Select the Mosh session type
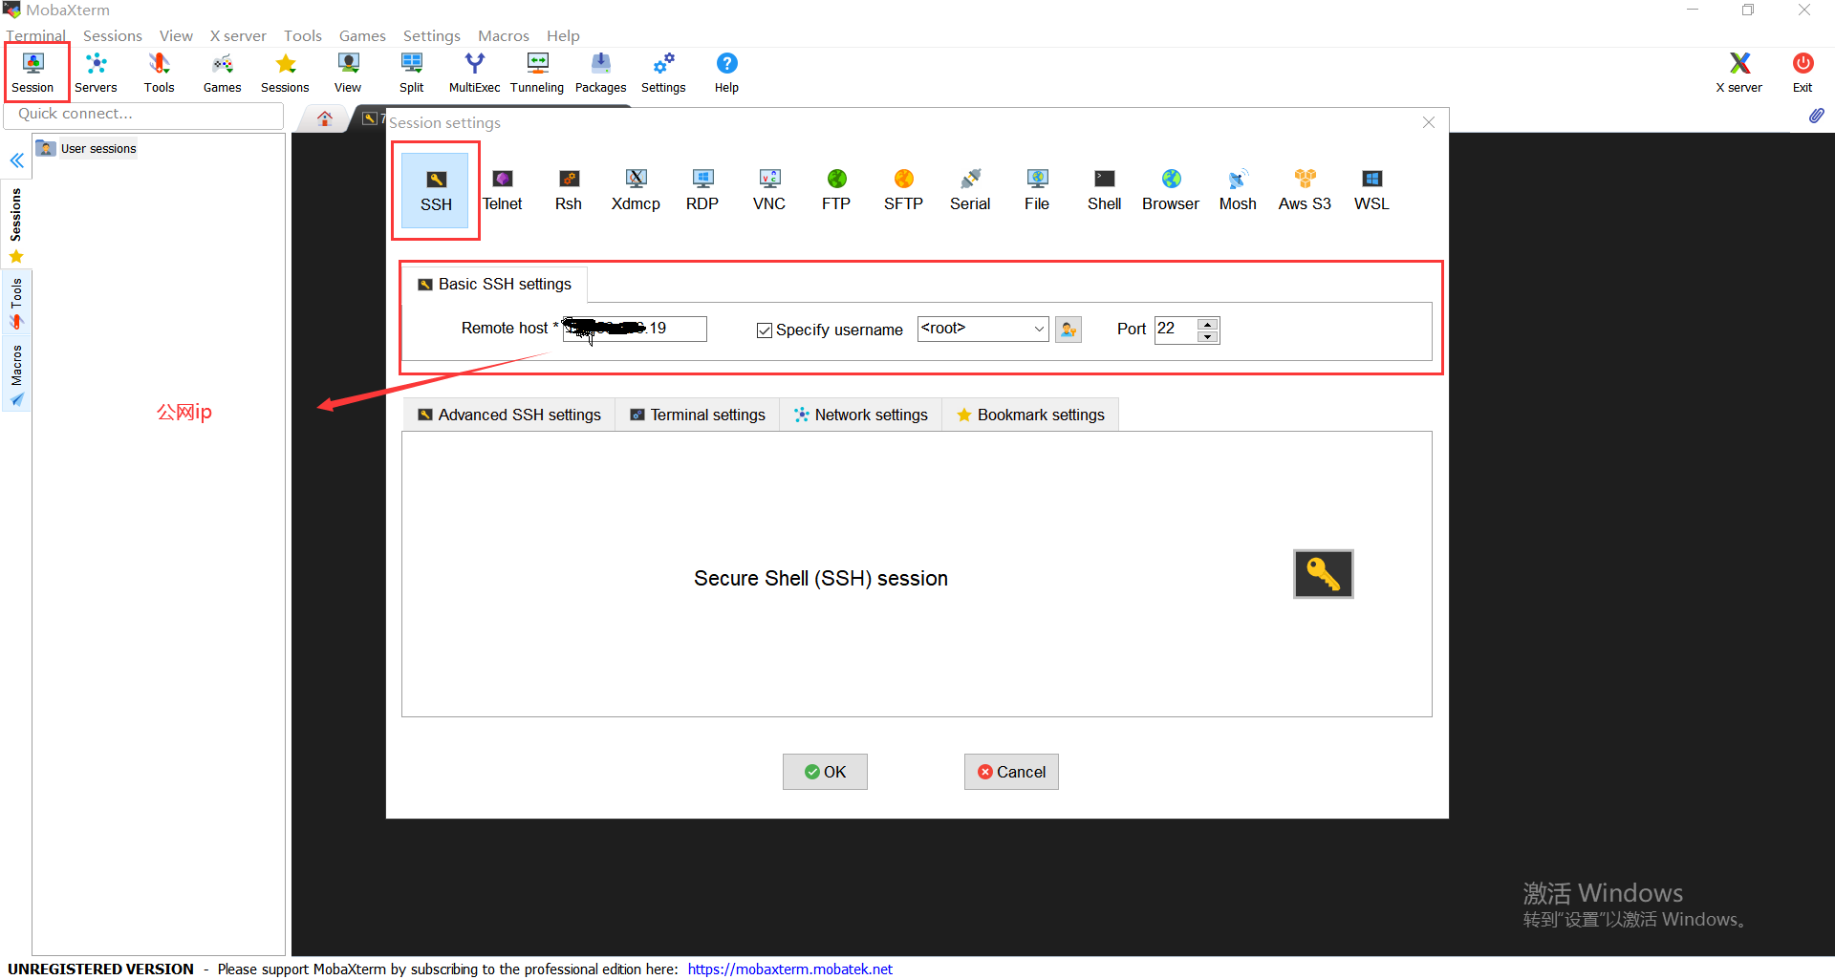This screenshot has width=1835, height=980. [x=1237, y=189]
